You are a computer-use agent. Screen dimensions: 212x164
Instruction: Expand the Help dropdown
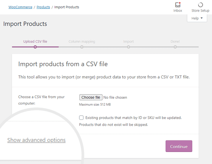[197, 18]
